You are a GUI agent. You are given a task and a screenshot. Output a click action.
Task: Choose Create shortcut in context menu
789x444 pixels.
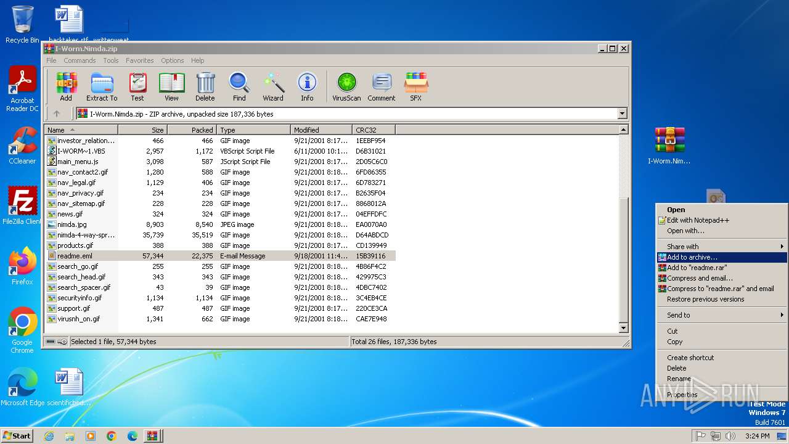[x=722, y=358]
